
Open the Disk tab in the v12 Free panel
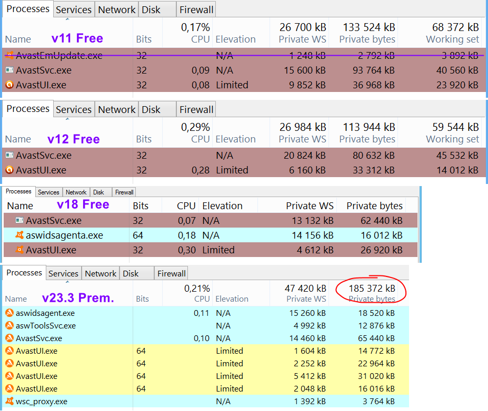(x=157, y=109)
